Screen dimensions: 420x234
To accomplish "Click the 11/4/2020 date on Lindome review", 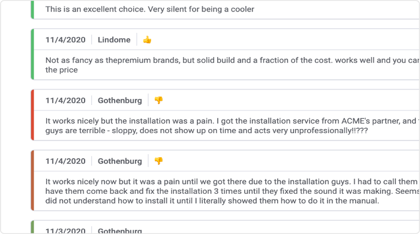I will point(65,40).
